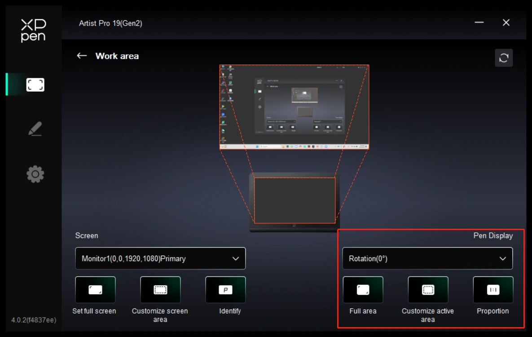532x337 pixels.
Task: Open the pen settings sidebar icon
Action: [x=35, y=129]
